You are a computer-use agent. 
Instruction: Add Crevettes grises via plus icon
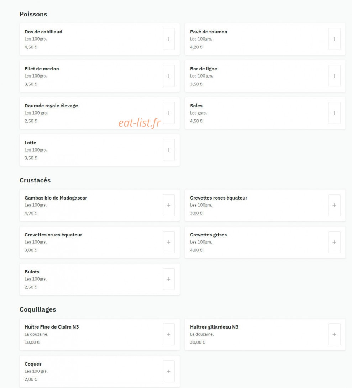[334, 242]
